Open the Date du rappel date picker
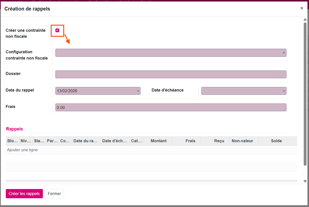 138,91
